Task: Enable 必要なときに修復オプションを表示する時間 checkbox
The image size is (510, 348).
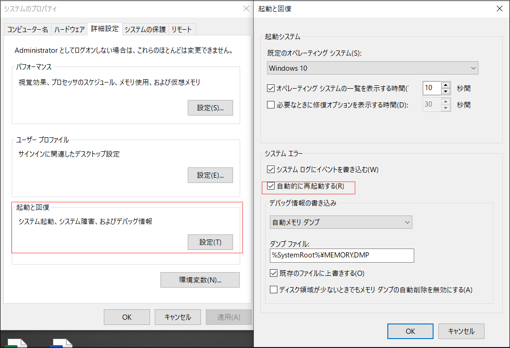Action: 271,105
